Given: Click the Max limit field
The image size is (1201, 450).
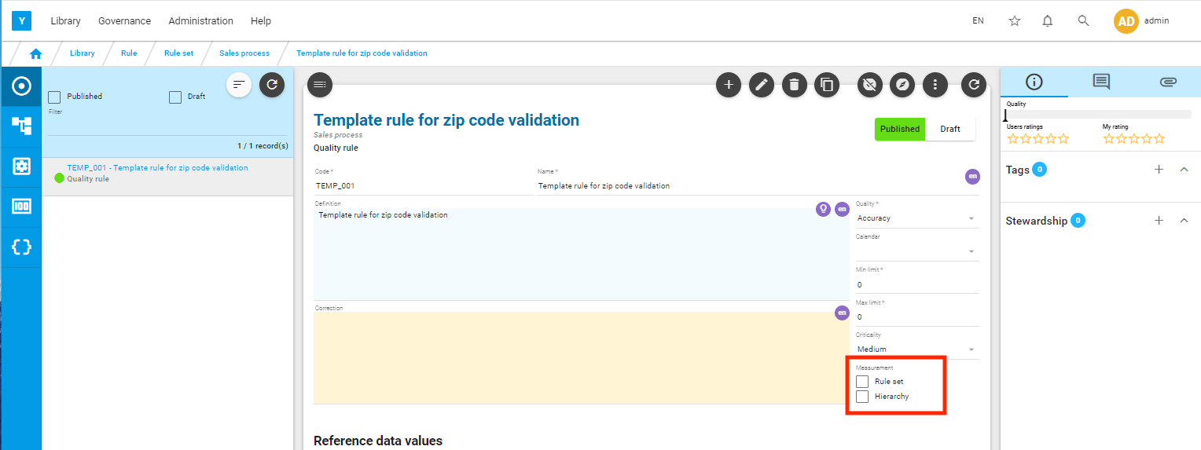Looking at the screenshot, I should 917,316.
